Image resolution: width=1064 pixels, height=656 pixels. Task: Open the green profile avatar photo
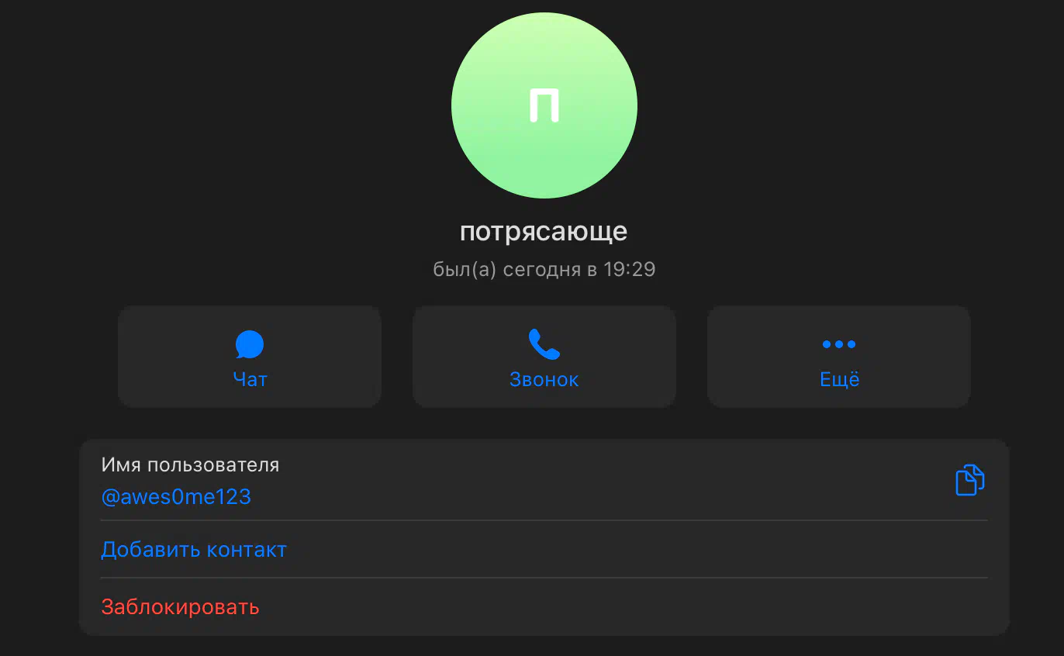tap(544, 105)
